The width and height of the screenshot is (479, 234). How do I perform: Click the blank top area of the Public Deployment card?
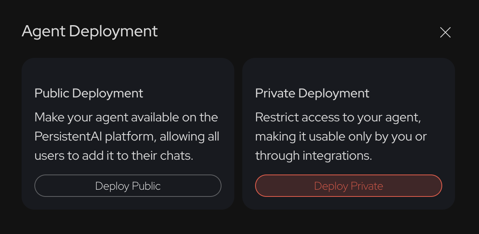tap(128, 72)
